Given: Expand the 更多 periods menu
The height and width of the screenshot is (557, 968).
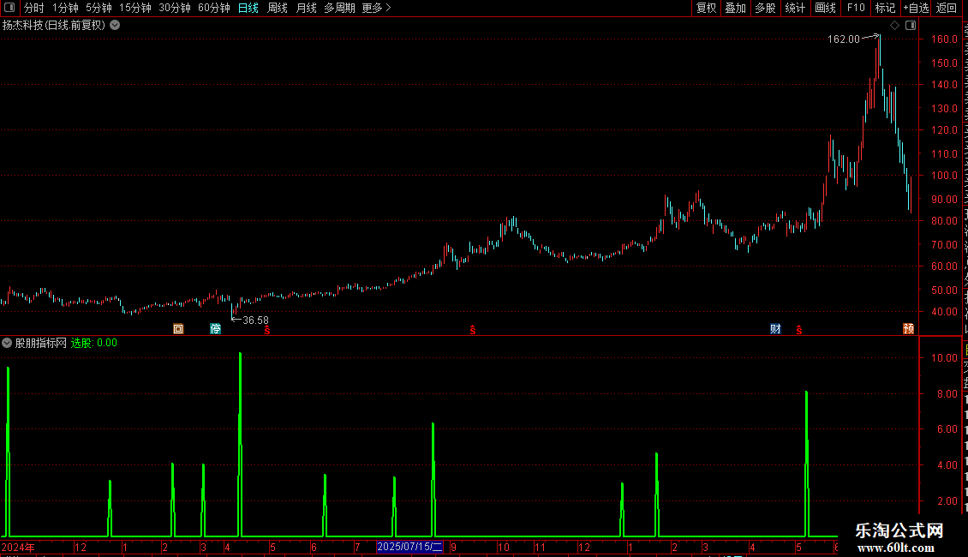Looking at the screenshot, I should click(x=376, y=8).
